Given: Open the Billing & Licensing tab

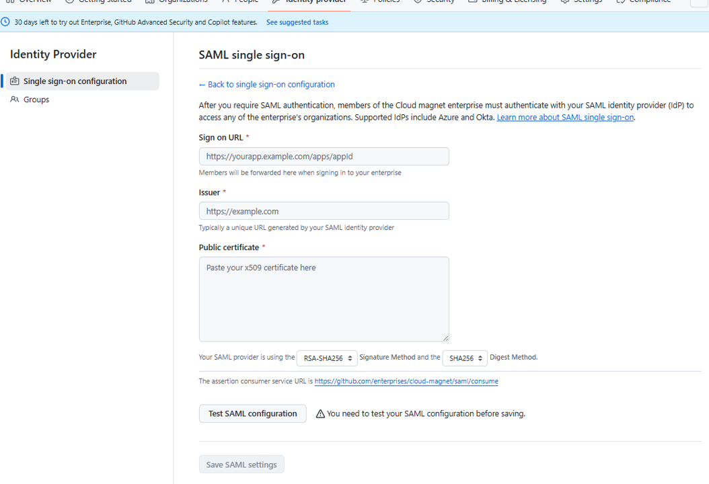Looking at the screenshot, I should point(507,1).
